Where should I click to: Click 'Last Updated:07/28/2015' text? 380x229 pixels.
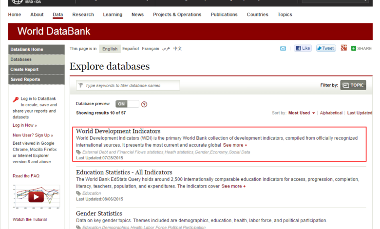[x=99, y=158]
